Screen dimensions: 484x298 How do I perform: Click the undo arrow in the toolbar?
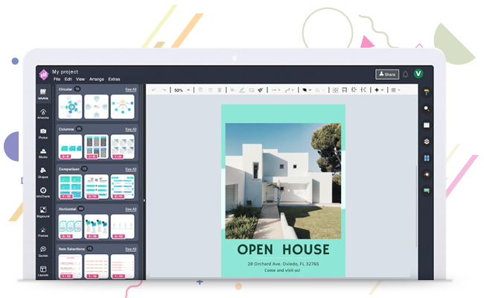(154, 90)
